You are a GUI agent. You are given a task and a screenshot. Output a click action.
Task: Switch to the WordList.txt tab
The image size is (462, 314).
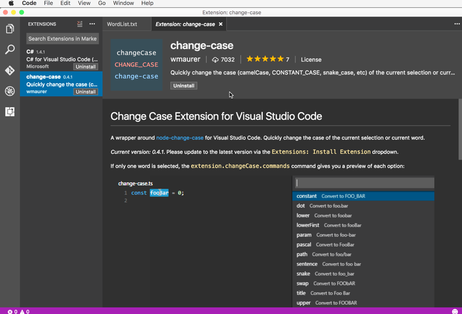[122, 24]
